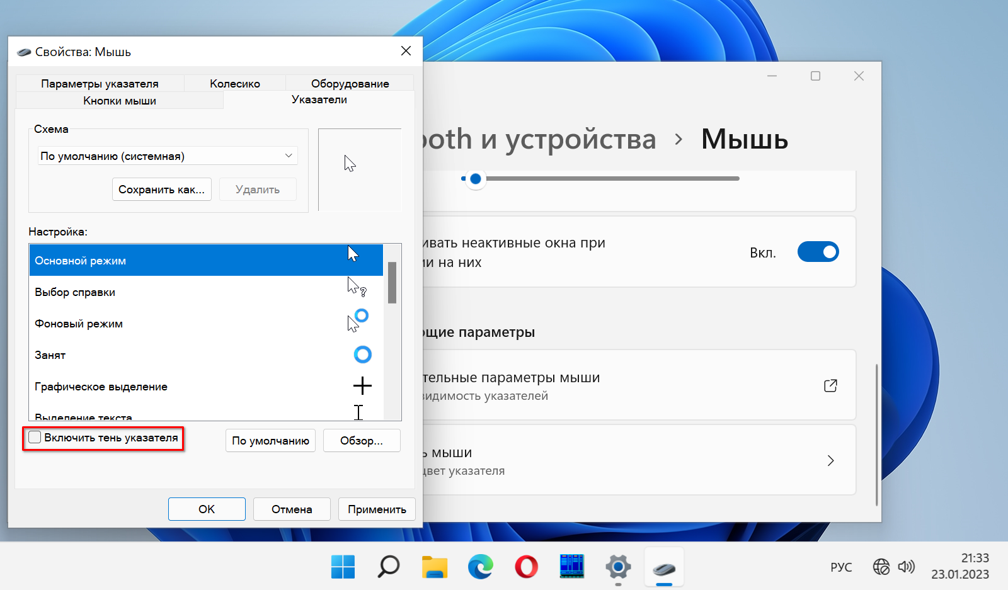Viewport: 1008px width, 590px height.
Task: Open the Edge browser from the taskbar
Action: pyautogui.click(x=480, y=567)
